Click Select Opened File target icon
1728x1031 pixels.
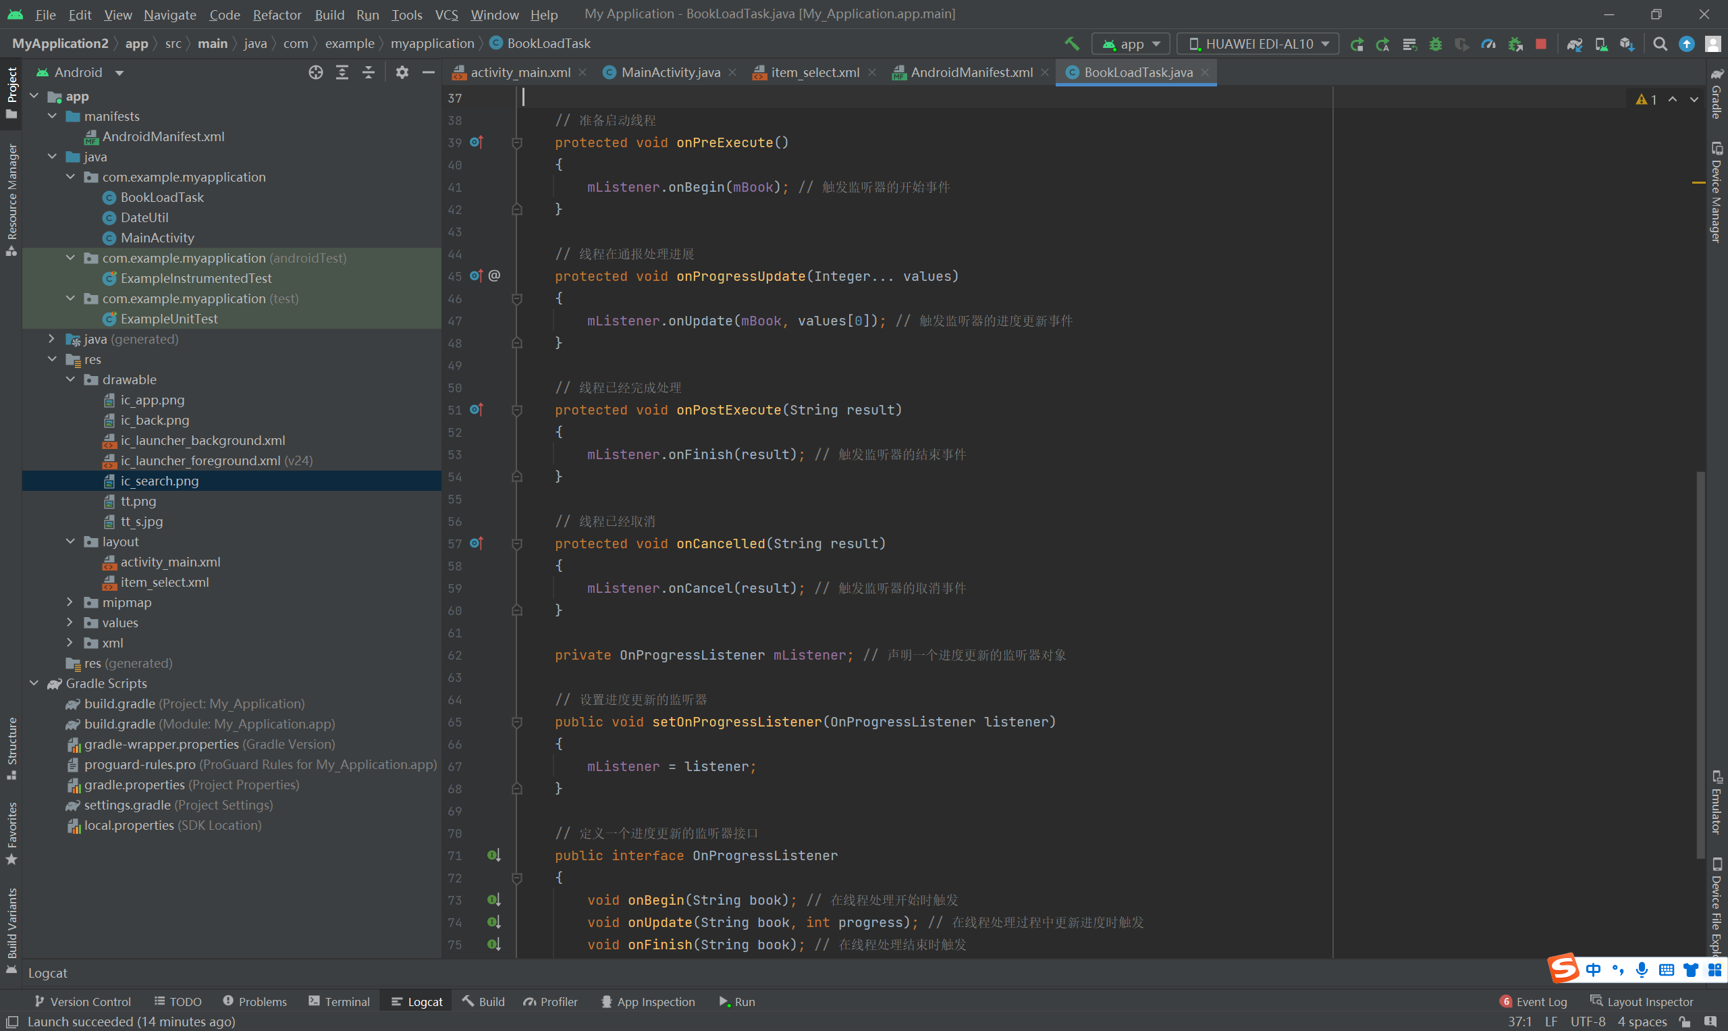coord(315,72)
